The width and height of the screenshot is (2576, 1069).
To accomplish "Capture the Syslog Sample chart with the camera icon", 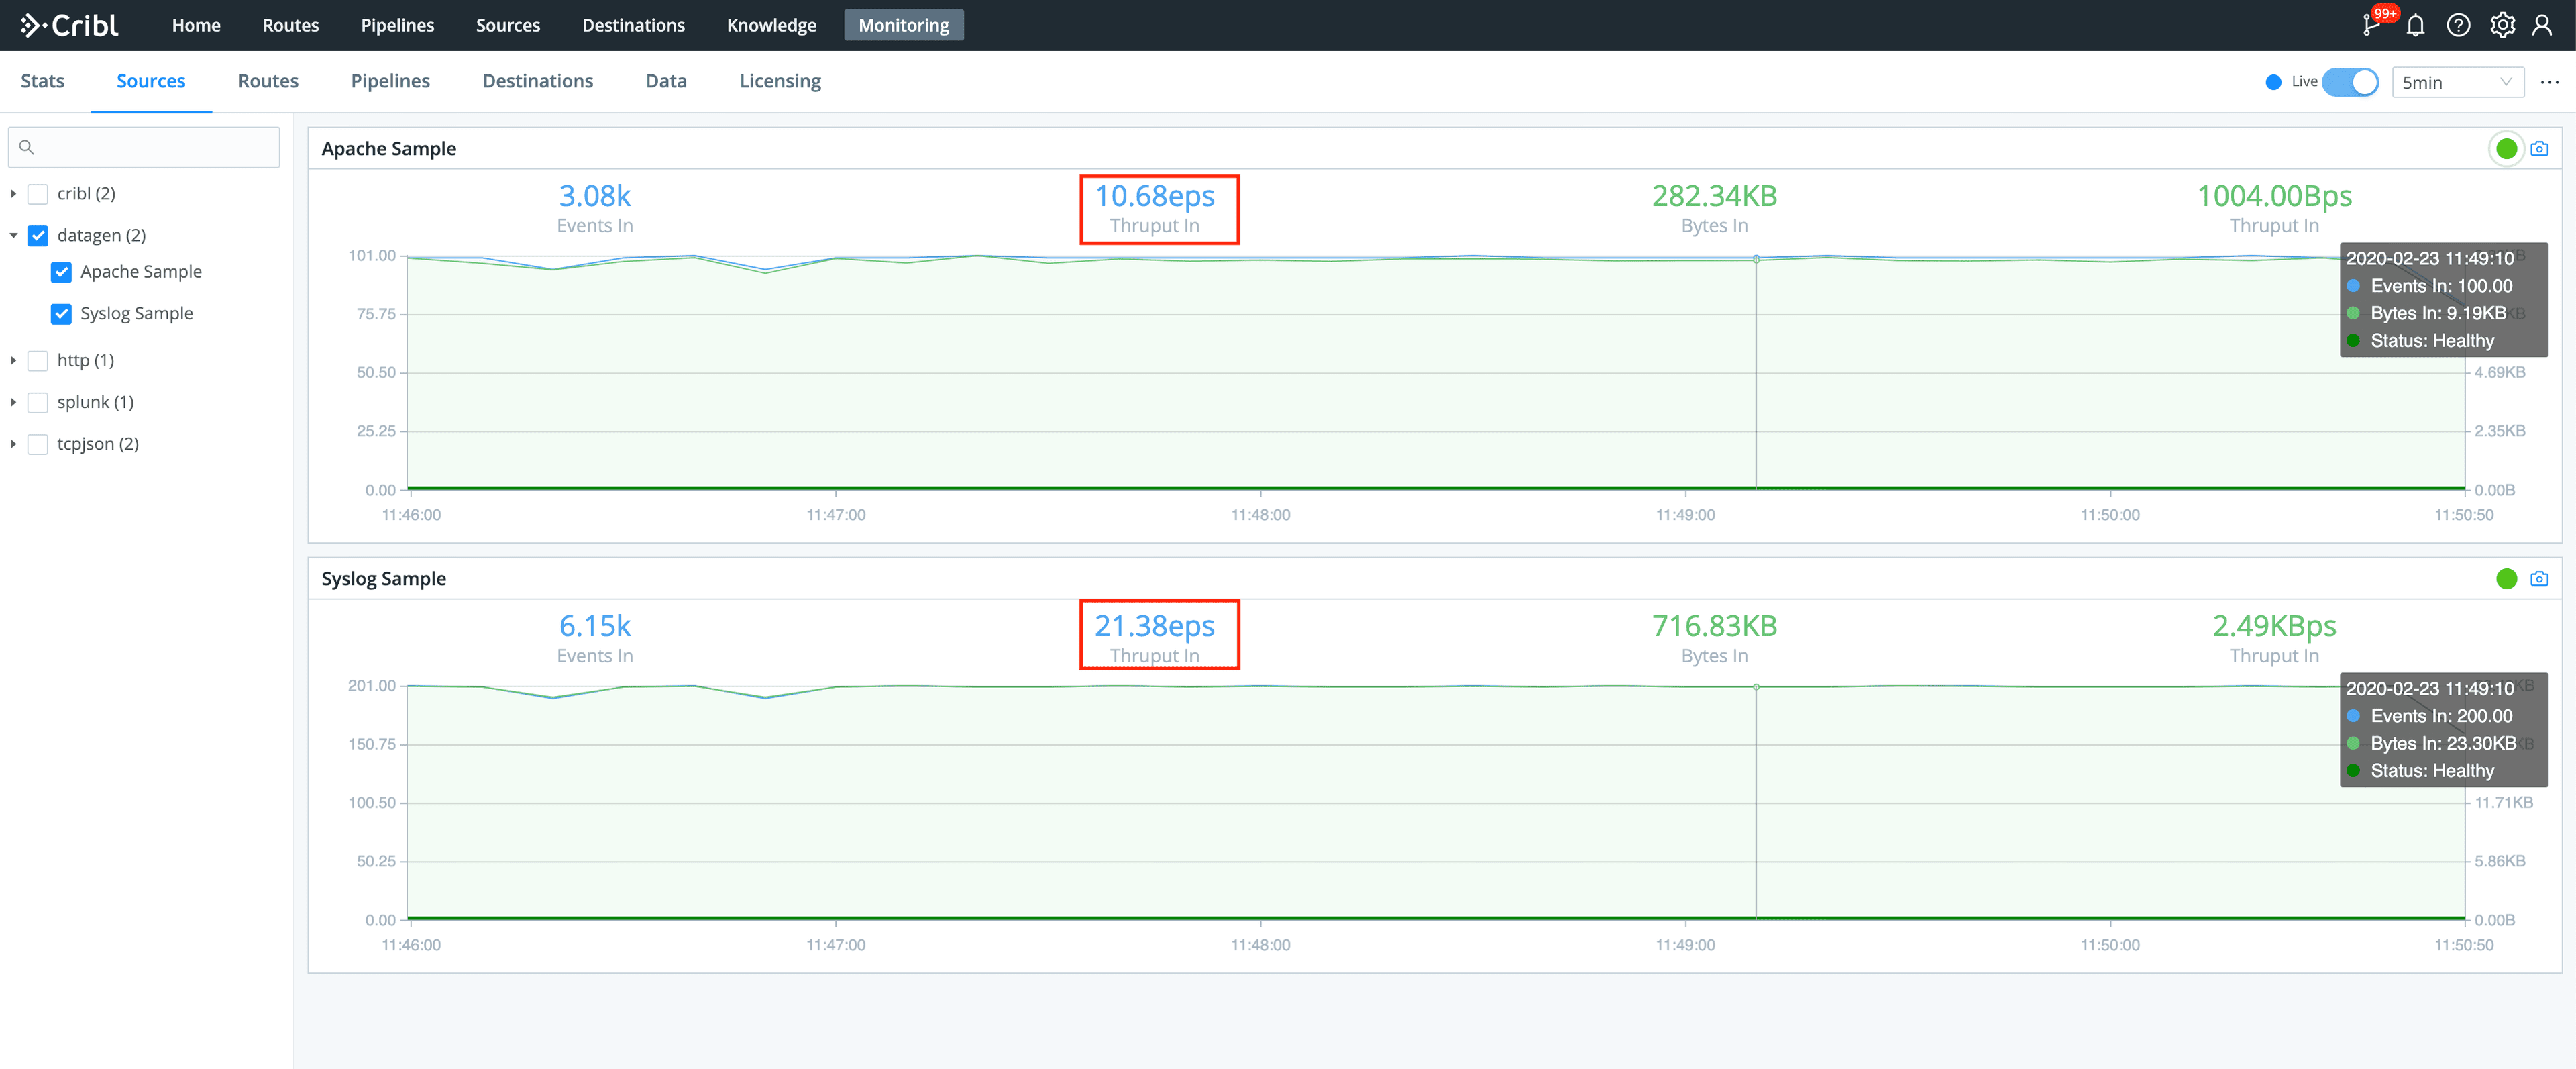I will (2539, 578).
